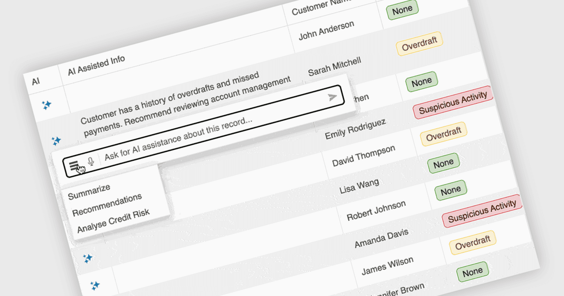The image size is (564, 296).
Task: Select the Lisa Wang name cell
Action: pos(359,186)
